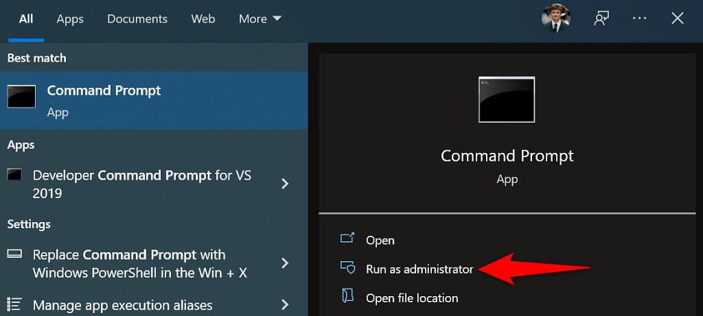Image resolution: width=703 pixels, height=316 pixels.
Task: Select the Web search tab
Action: coord(203,19)
